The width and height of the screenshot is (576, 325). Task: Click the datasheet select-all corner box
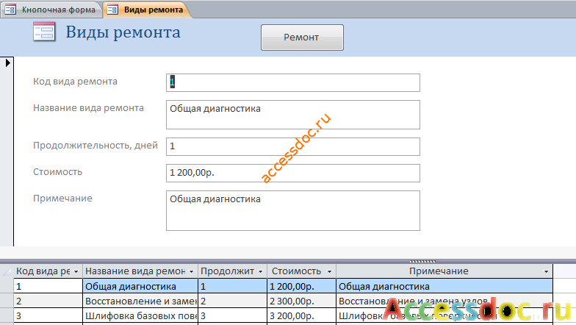coord(7,271)
